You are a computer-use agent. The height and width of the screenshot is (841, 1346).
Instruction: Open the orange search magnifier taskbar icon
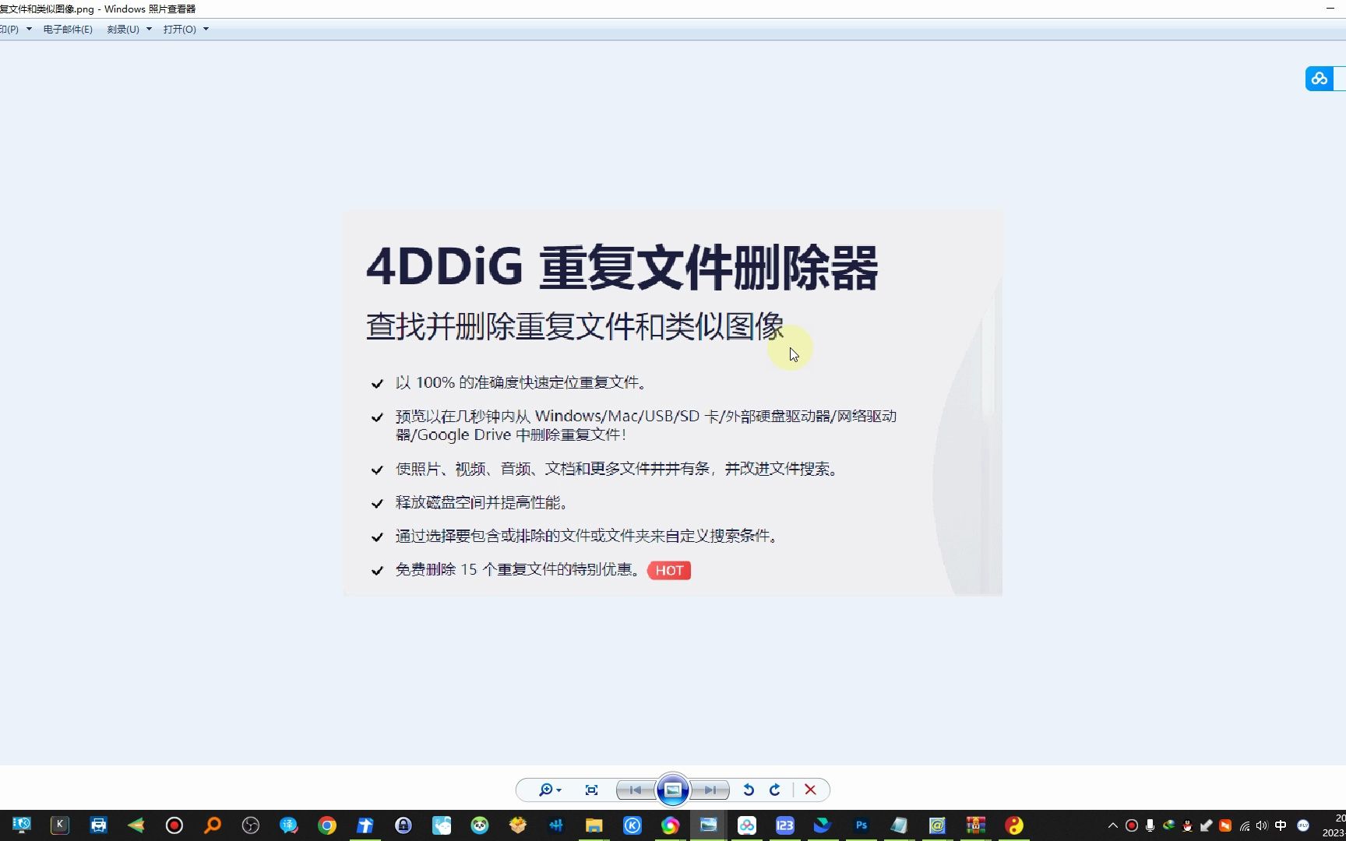[x=213, y=825]
